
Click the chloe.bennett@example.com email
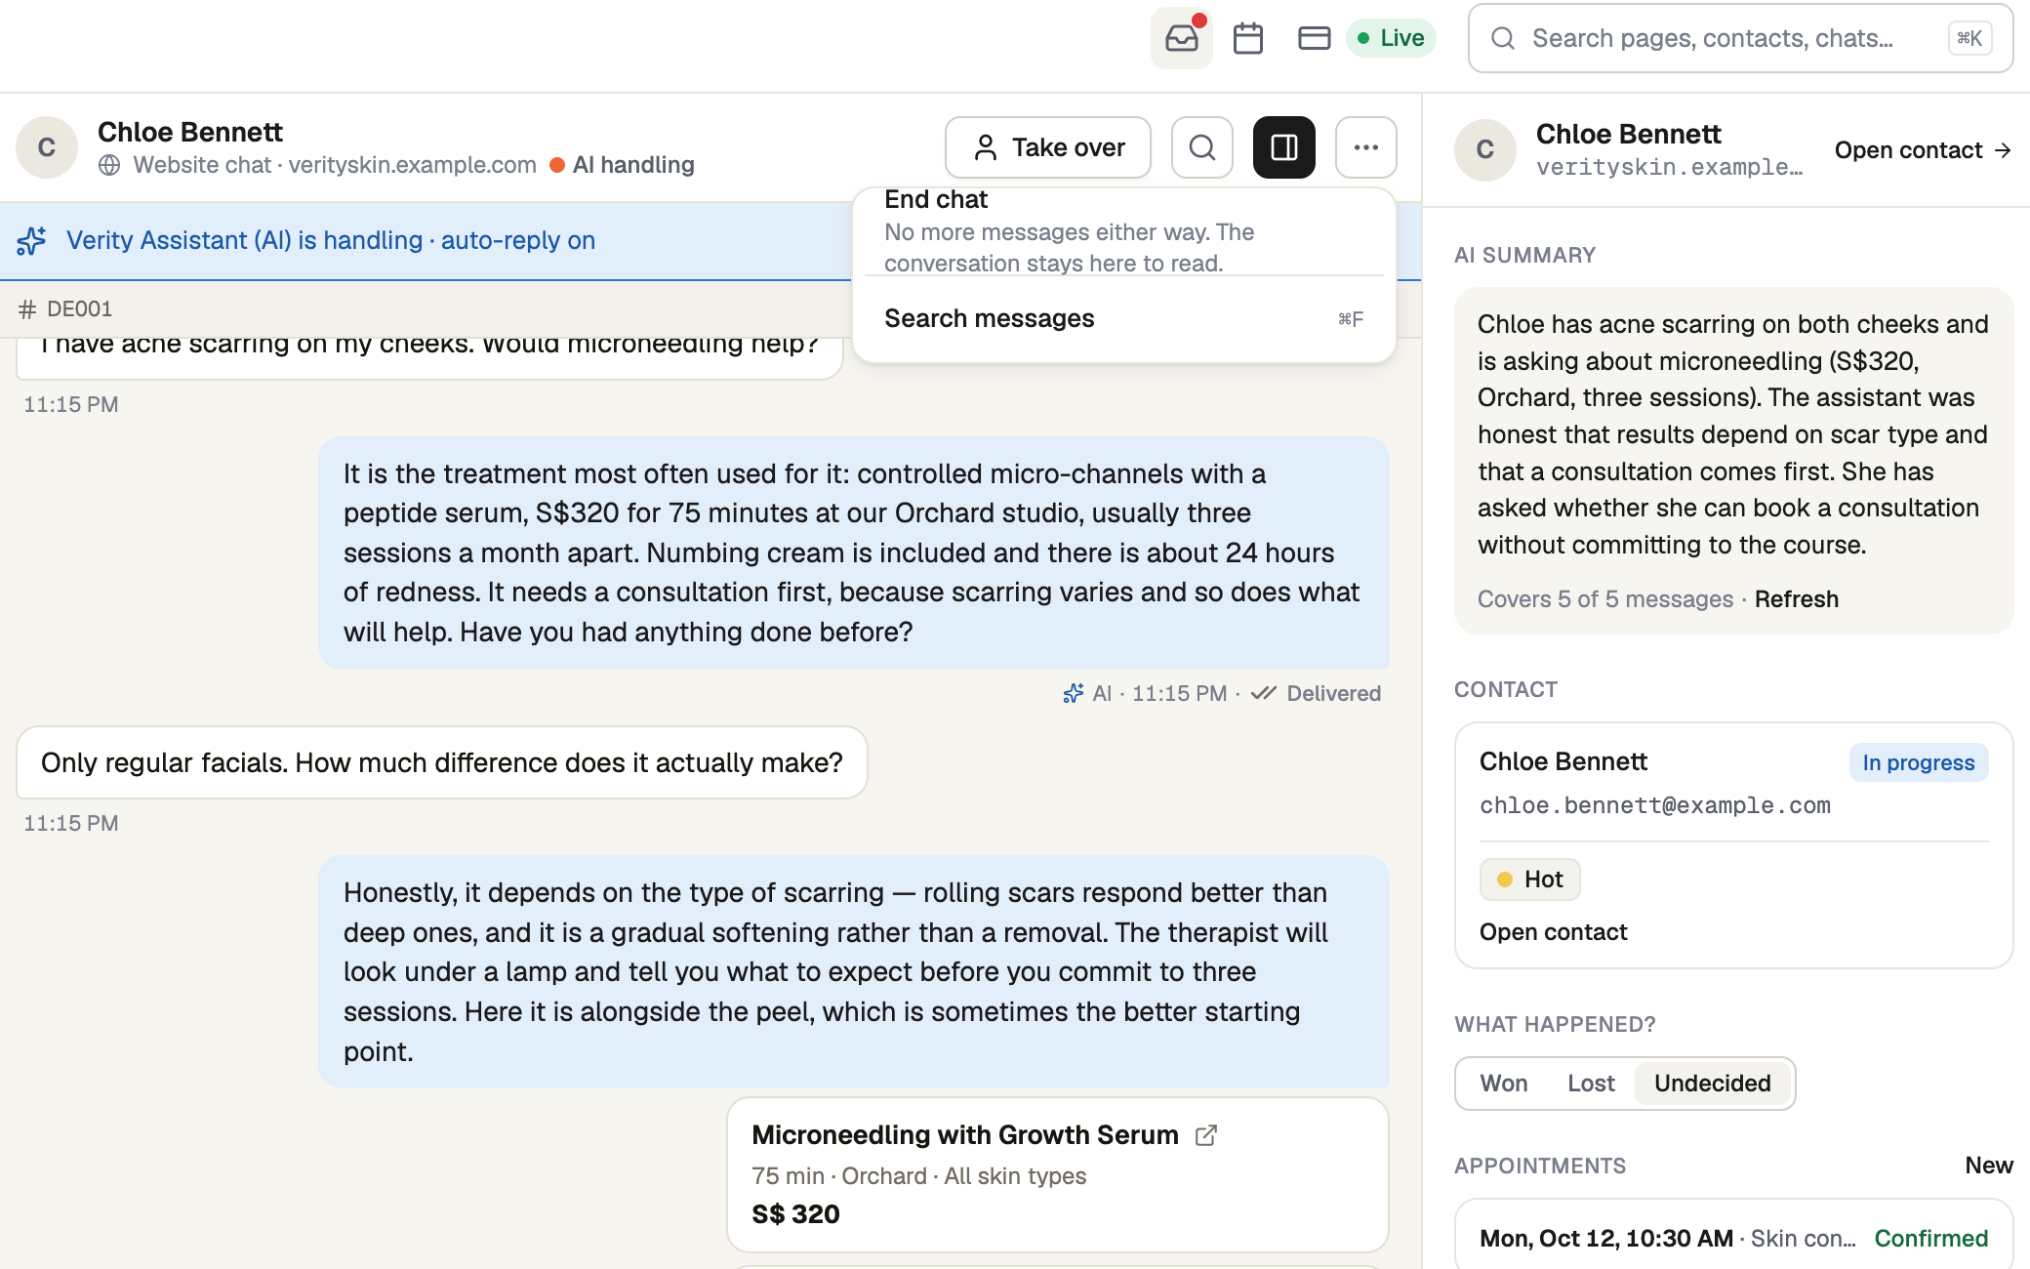[1654, 805]
